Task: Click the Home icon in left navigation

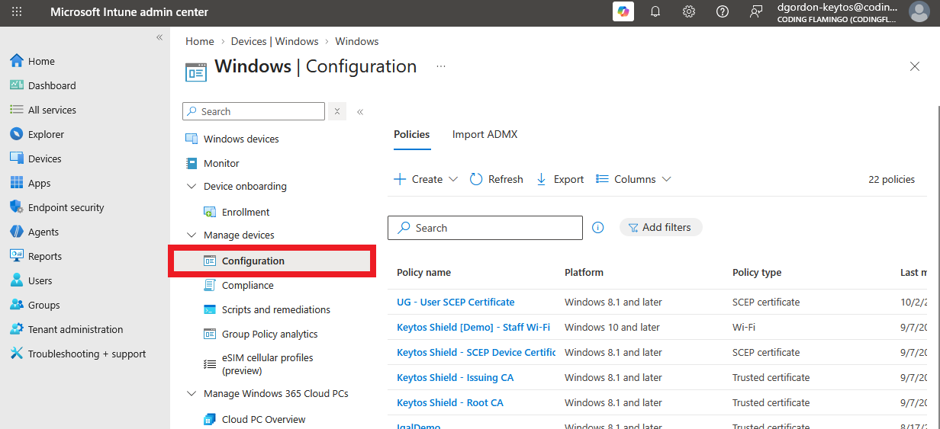Action: point(17,61)
